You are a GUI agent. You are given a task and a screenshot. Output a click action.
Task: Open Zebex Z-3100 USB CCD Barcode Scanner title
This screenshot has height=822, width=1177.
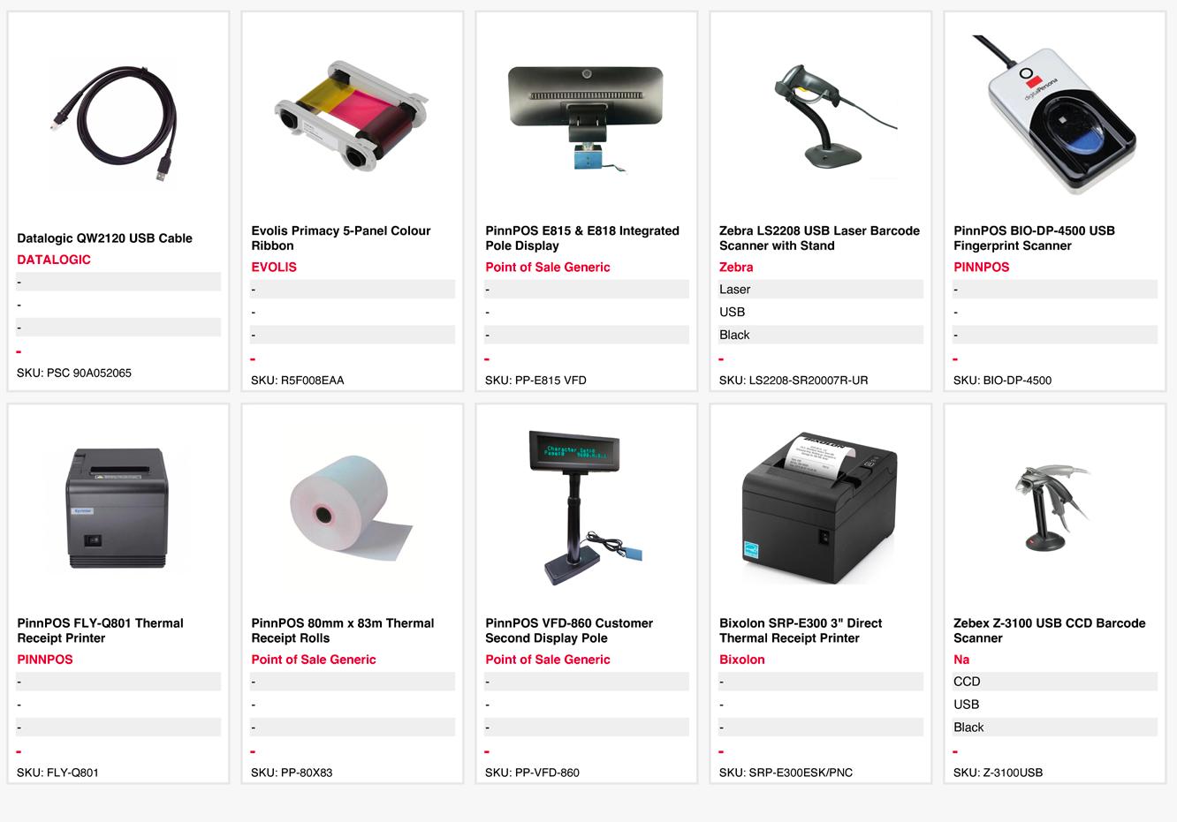1050,630
